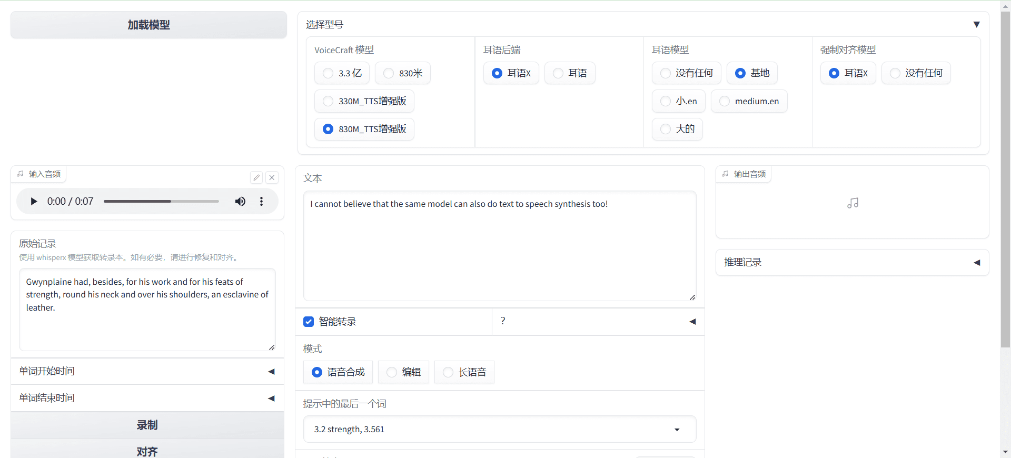This screenshot has height=458, width=1011.
Task: Select 耳语 backend option
Action: [x=570, y=73]
